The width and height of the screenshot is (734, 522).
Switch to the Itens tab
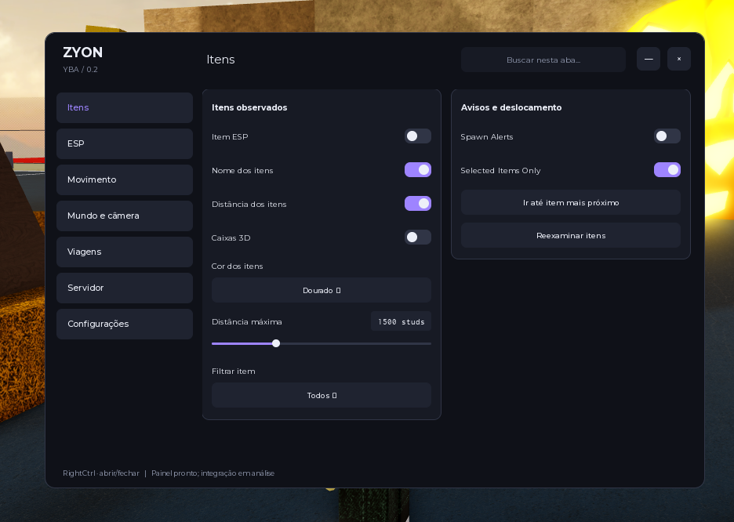pyautogui.click(x=125, y=107)
